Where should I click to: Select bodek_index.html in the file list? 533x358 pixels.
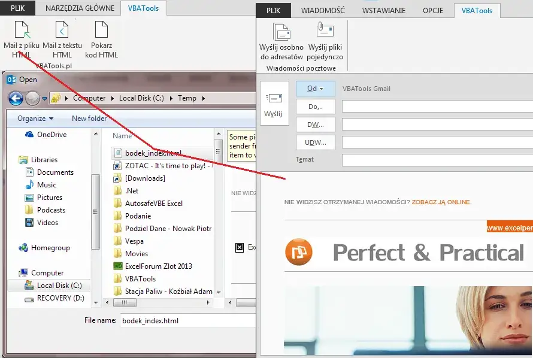tap(153, 153)
